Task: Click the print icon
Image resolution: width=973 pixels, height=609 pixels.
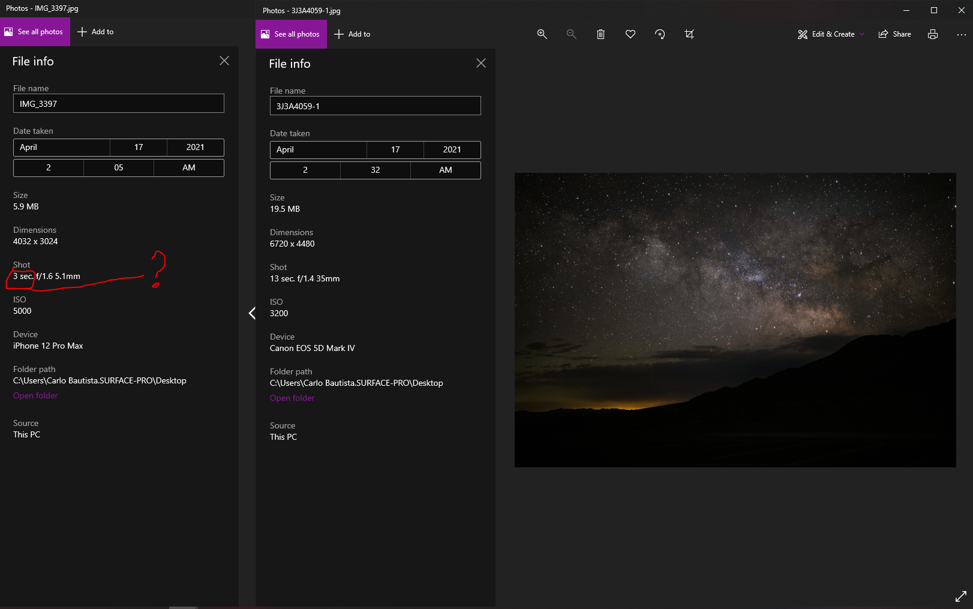Action: [x=932, y=34]
